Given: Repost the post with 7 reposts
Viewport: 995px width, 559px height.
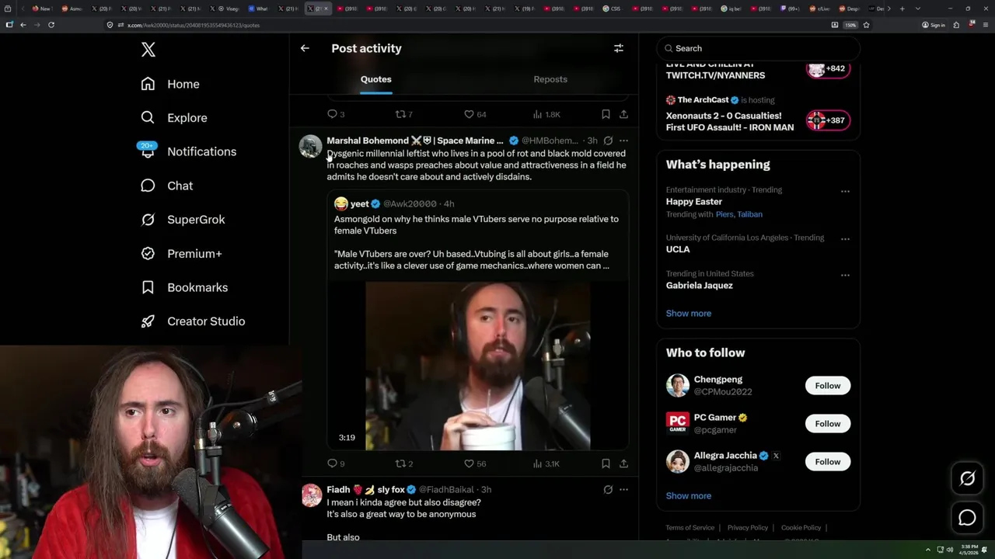Looking at the screenshot, I should 404,114.
